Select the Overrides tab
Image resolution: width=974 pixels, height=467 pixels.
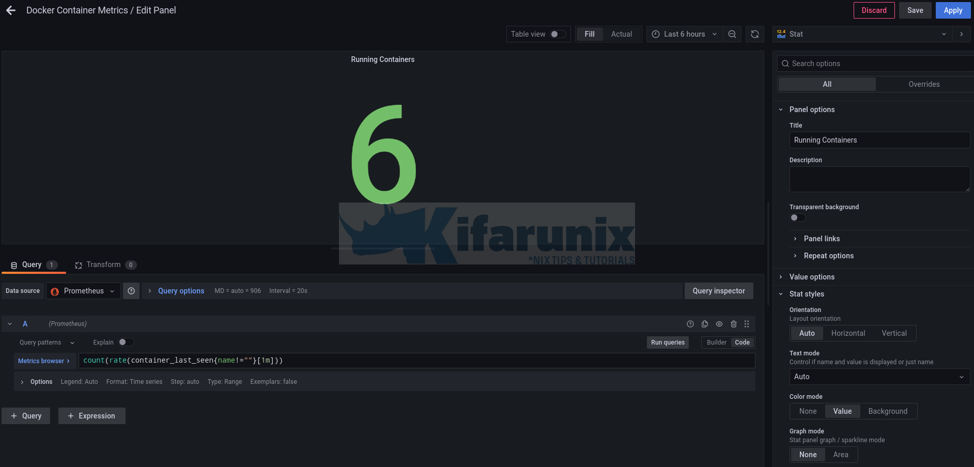[x=924, y=84]
